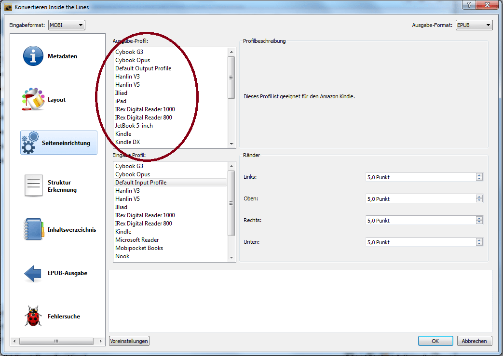Open the Struktur Erkennung page icon

coord(33,185)
